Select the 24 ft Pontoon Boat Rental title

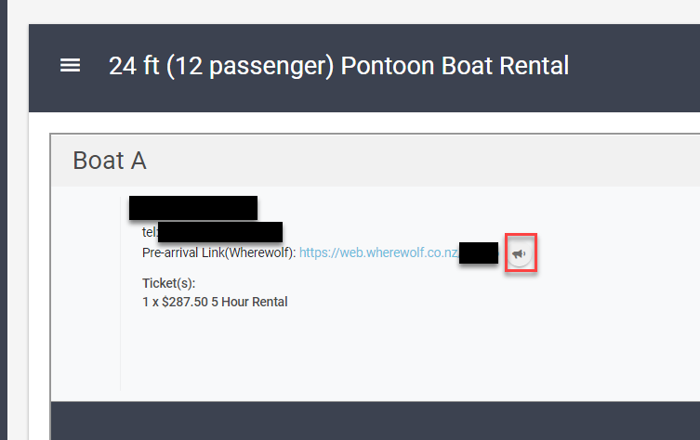pos(338,66)
